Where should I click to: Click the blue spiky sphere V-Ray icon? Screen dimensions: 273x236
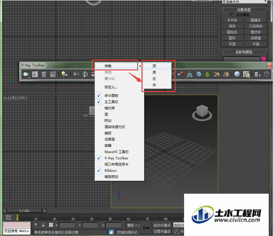click(x=199, y=74)
